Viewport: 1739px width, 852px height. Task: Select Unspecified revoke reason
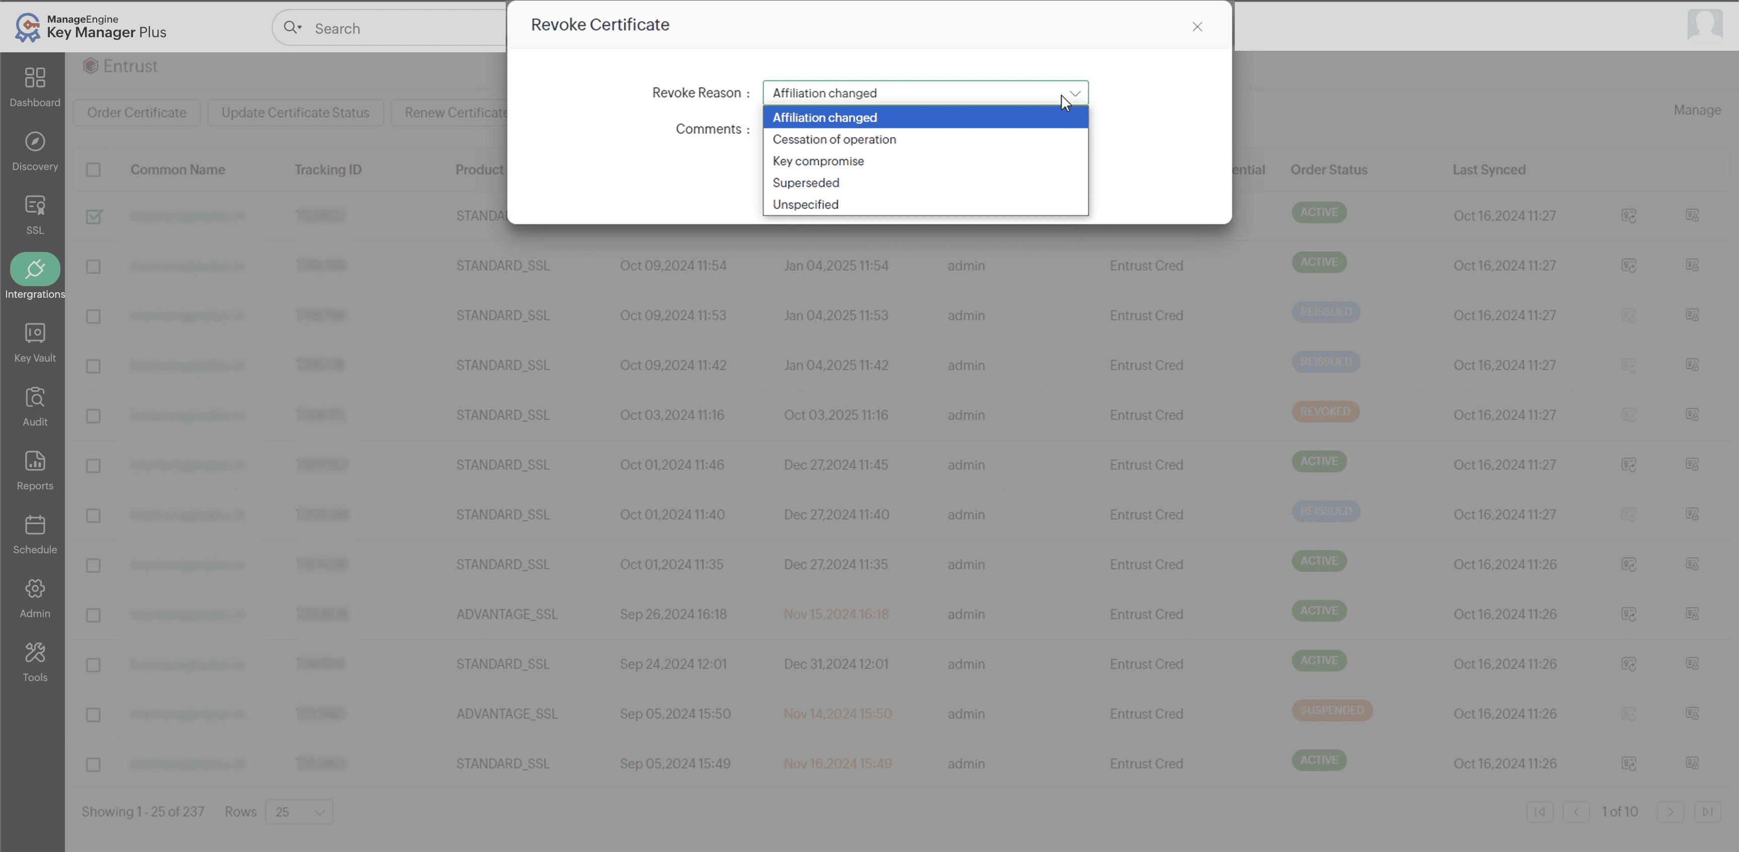click(x=925, y=204)
